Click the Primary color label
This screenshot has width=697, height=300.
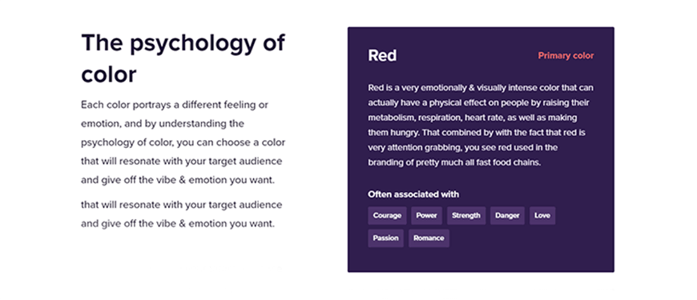pyautogui.click(x=566, y=55)
